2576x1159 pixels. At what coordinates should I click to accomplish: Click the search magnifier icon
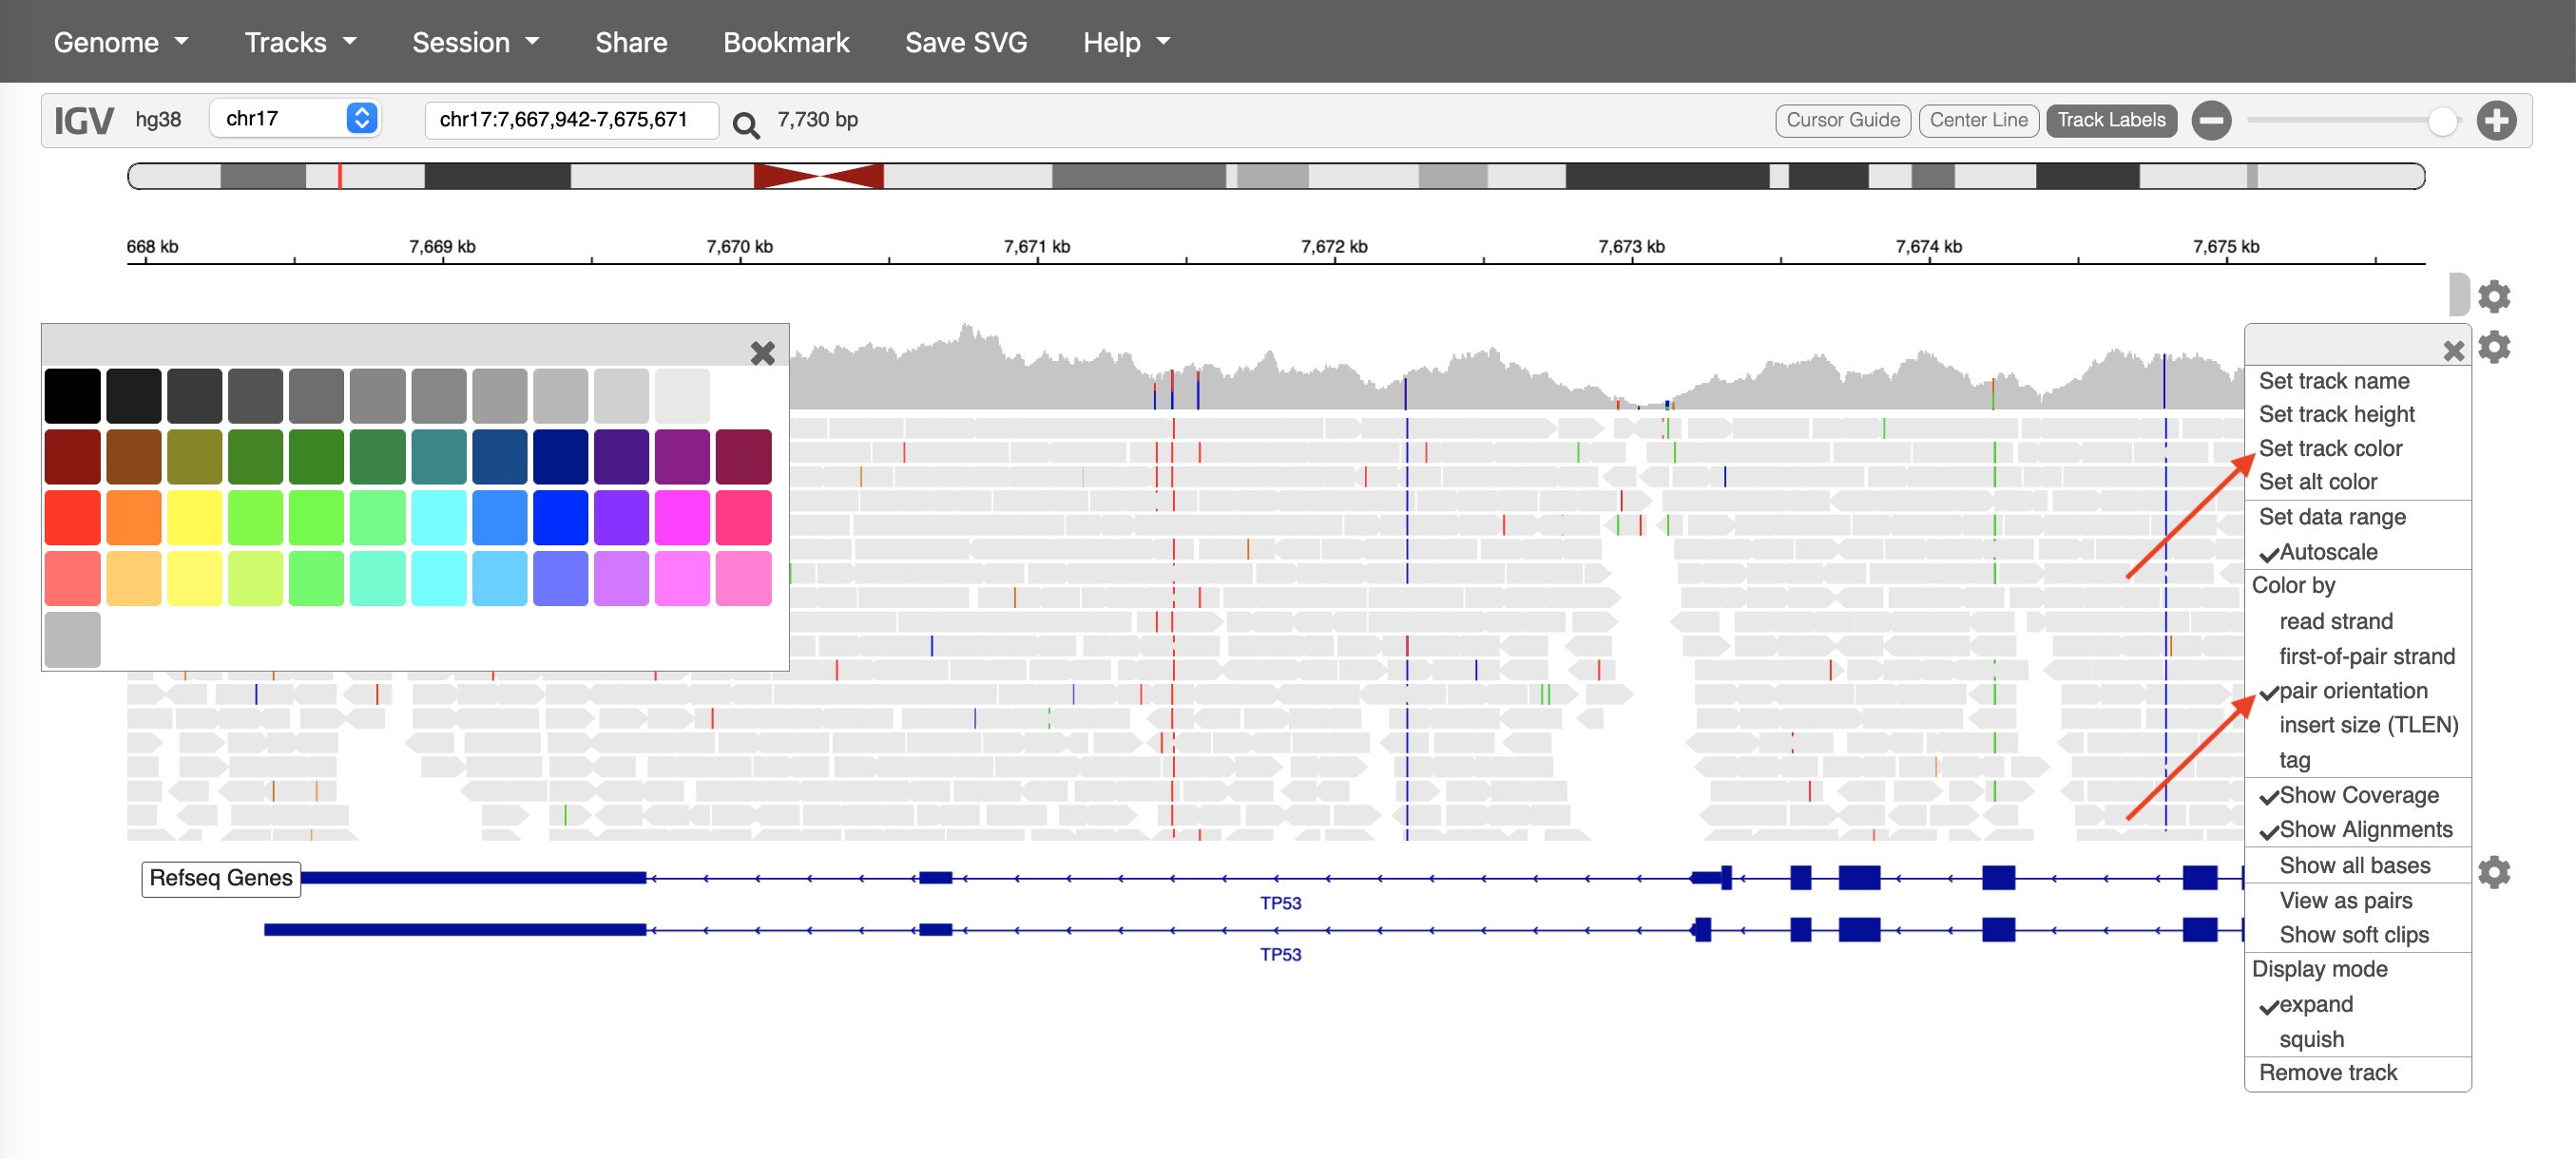pos(745,123)
